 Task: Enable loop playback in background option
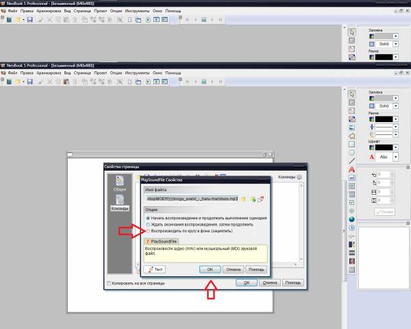tap(147, 231)
